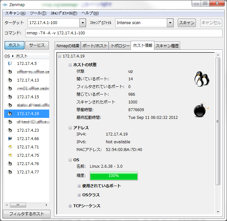Click the Linux penguin icon beside 172.17.4.13
The width and height of the screenshot is (227, 221).
point(10,80)
